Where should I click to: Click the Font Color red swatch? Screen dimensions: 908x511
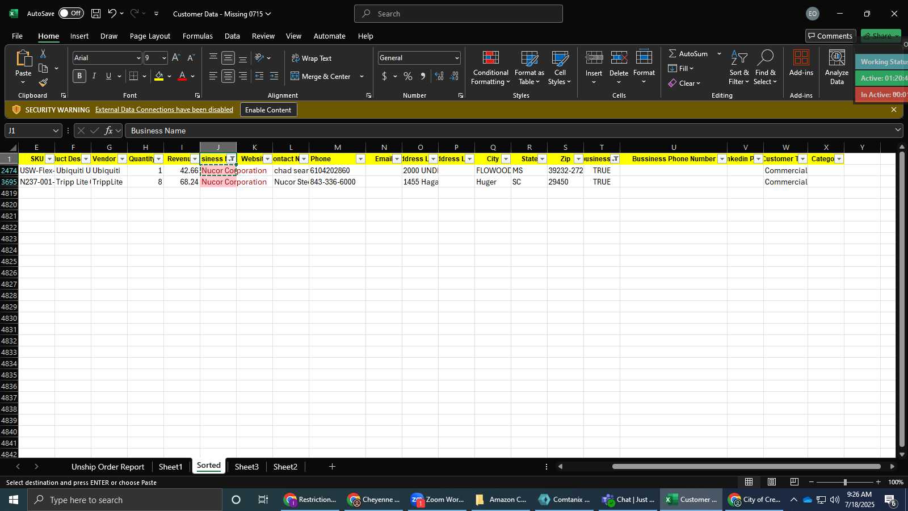[182, 76]
